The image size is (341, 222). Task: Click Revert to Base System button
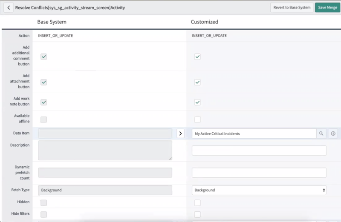(292, 8)
